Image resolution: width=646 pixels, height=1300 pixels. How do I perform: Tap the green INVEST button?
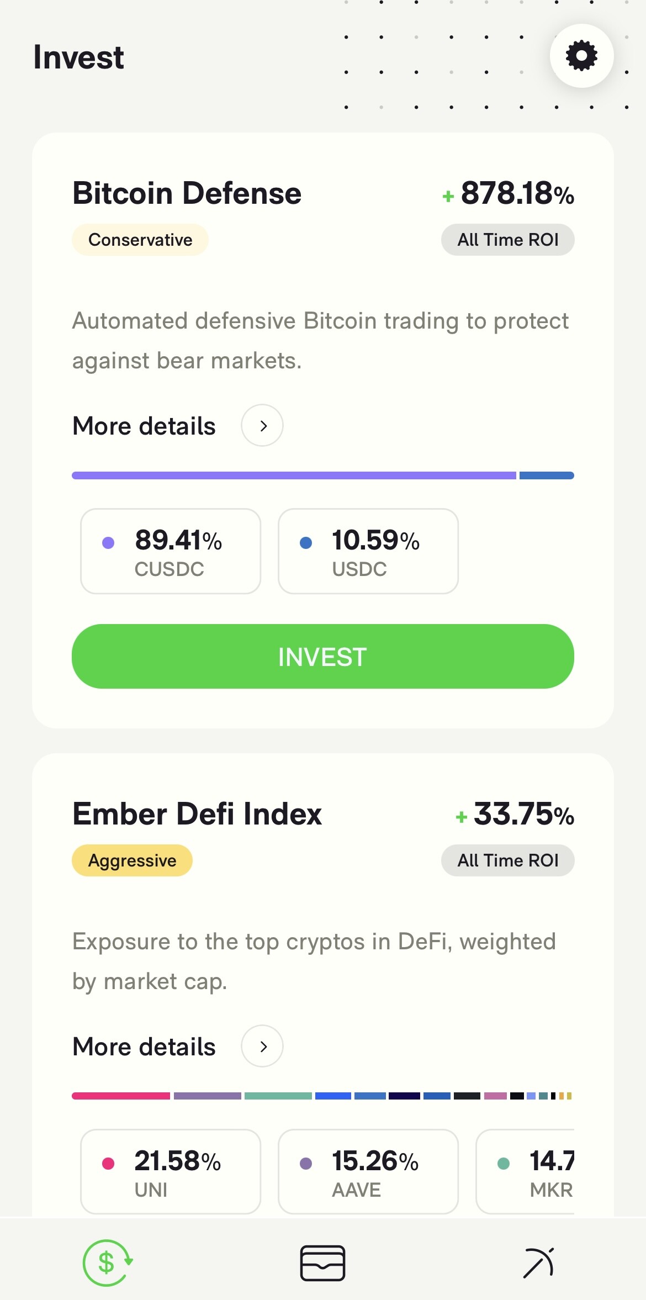pos(323,657)
